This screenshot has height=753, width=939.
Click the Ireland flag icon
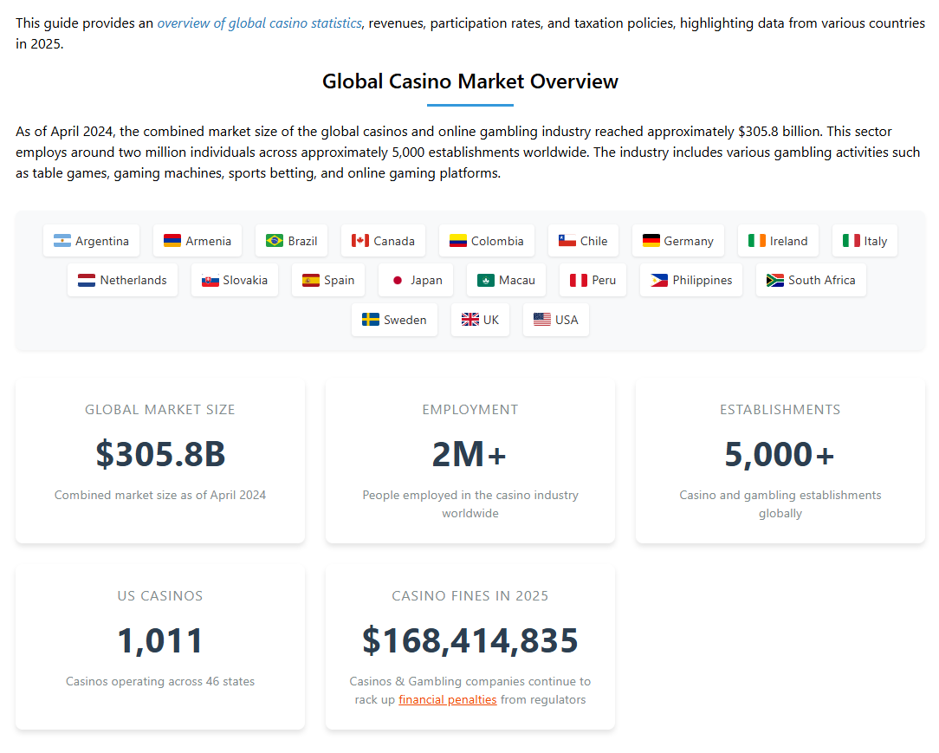(x=757, y=241)
